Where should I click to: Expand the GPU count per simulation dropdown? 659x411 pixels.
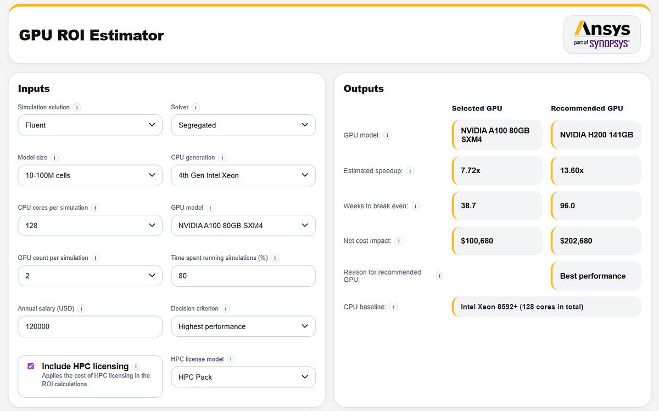click(90, 276)
